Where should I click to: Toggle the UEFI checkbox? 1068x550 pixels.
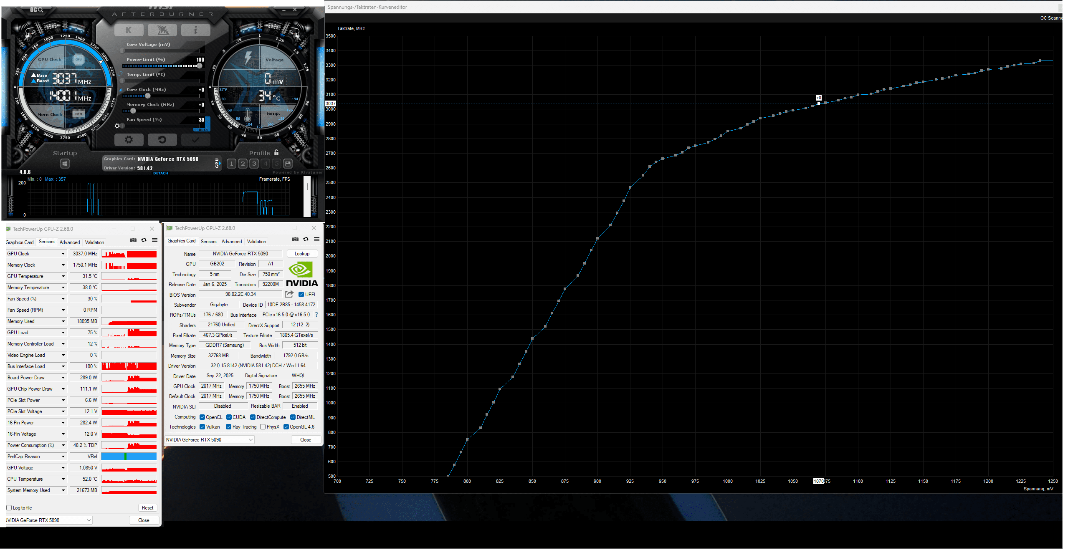click(x=301, y=295)
